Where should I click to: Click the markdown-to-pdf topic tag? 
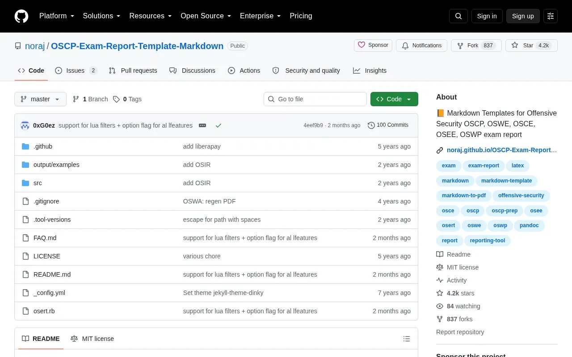(x=464, y=195)
